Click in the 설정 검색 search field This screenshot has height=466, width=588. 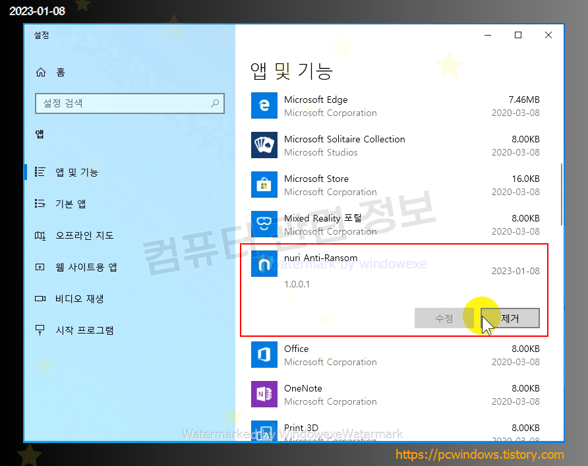(x=130, y=103)
